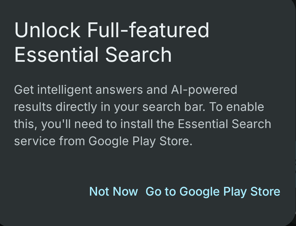Click "Essential Search" in the large heading

[93, 54]
